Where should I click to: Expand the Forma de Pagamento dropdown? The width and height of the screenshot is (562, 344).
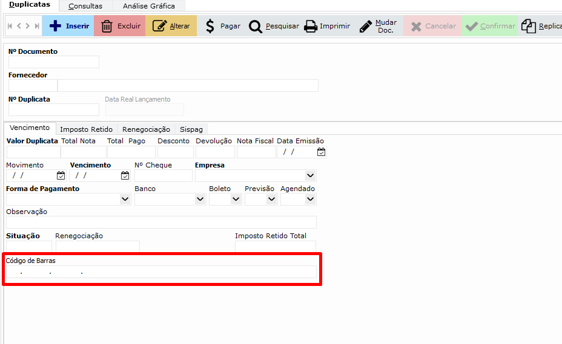(x=125, y=200)
